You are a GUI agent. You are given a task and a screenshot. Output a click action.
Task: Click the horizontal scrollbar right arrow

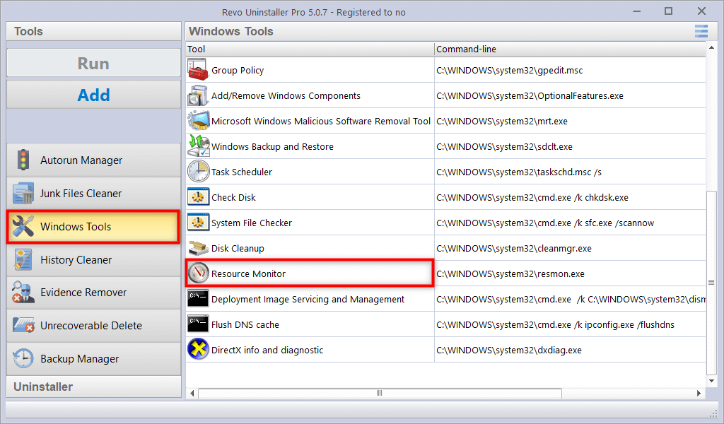699,393
